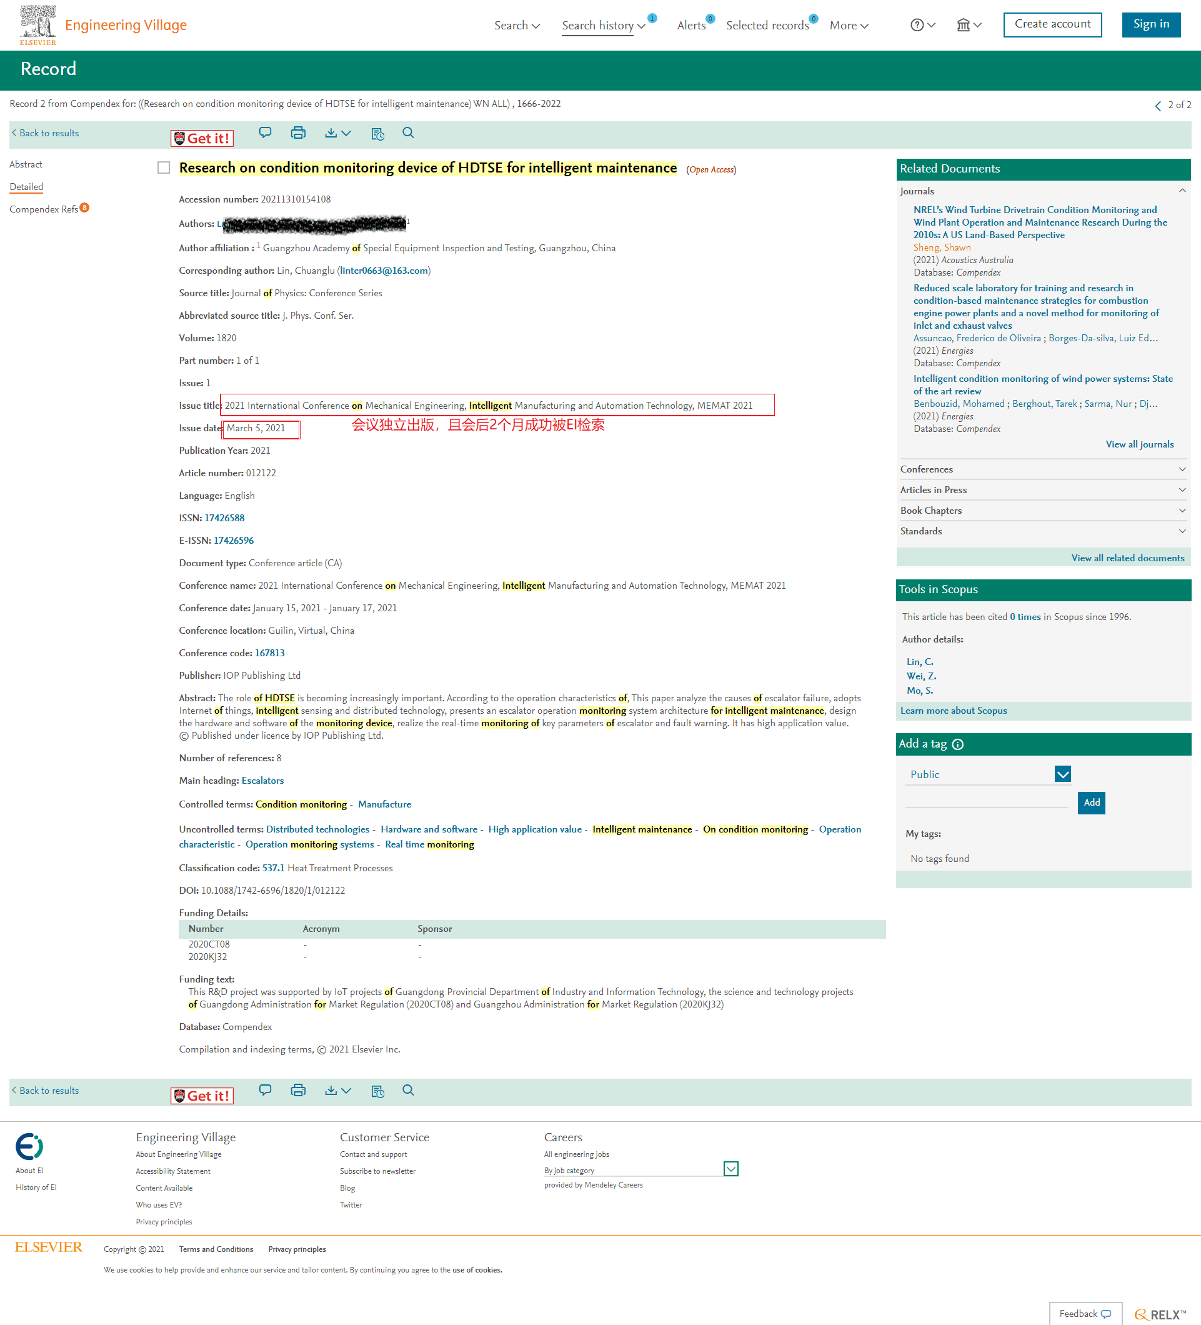Open the Alerts menu item
Screen dimensions: 1201x1325
[691, 26]
